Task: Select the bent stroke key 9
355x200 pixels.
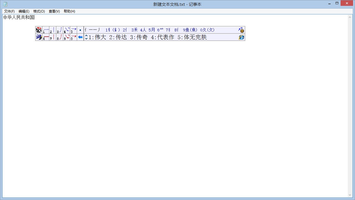Action: [x=67, y=37]
